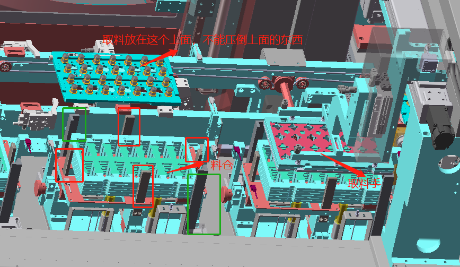Select the red box at far left
The height and width of the screenshot is (267, 460).
point(69,165)
